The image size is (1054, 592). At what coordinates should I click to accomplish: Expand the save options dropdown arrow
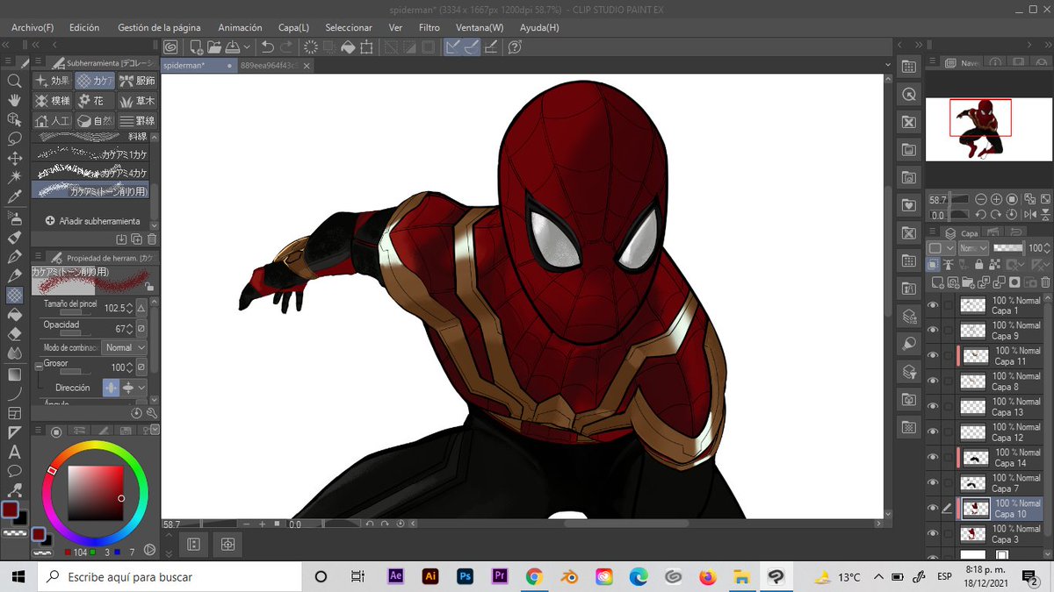[x=247, y=46]
